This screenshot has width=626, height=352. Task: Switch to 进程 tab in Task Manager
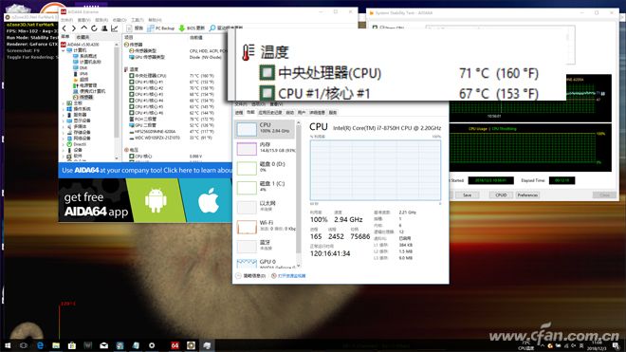pos(239,113)
